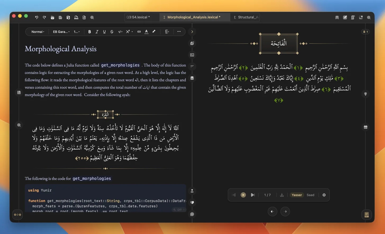This screenshot has height=234, width=385.
Task: Select reciter Yasser
Action: pyautogui.click(x=297, y=195)
